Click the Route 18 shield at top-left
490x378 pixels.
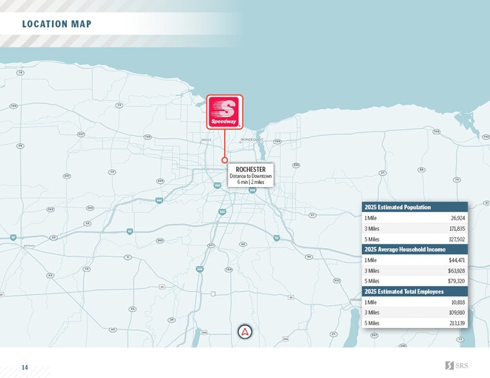(21, 73)
